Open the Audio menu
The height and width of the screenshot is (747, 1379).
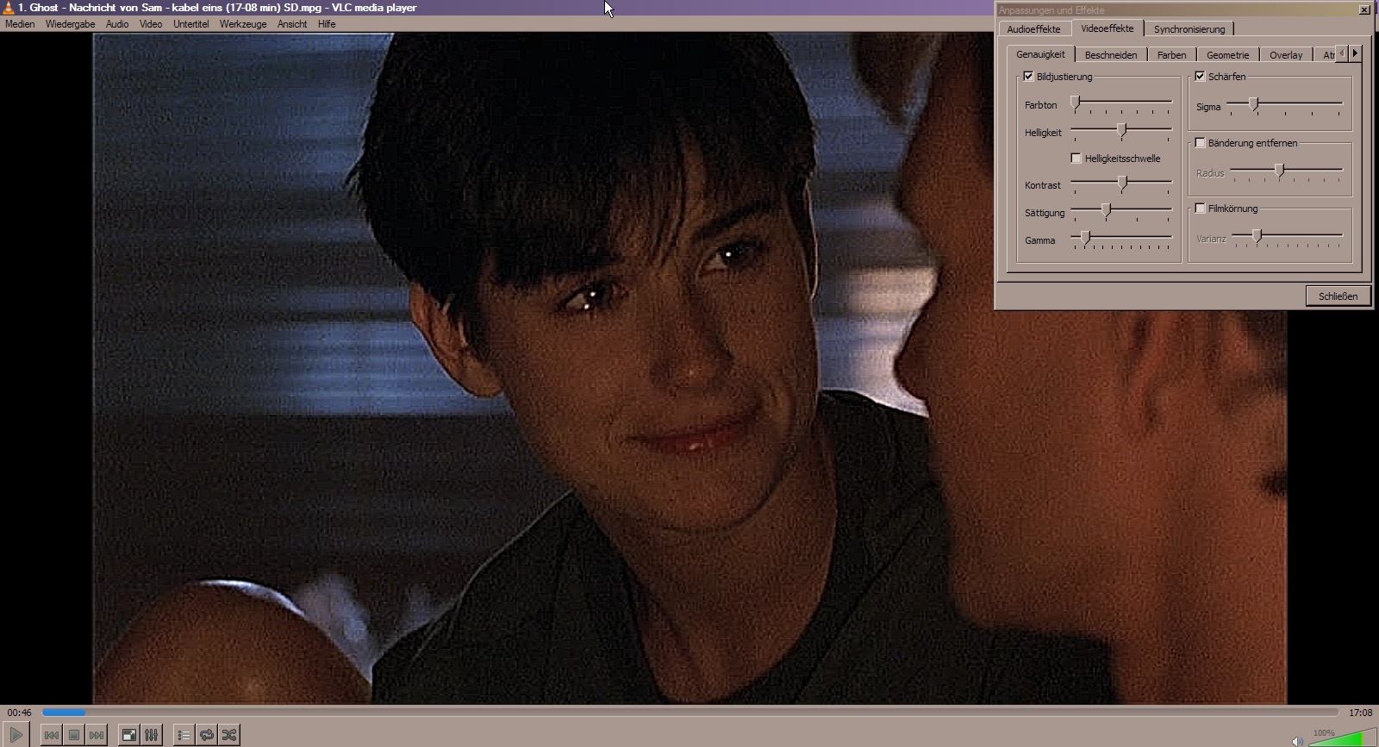[x=117, y=24]
